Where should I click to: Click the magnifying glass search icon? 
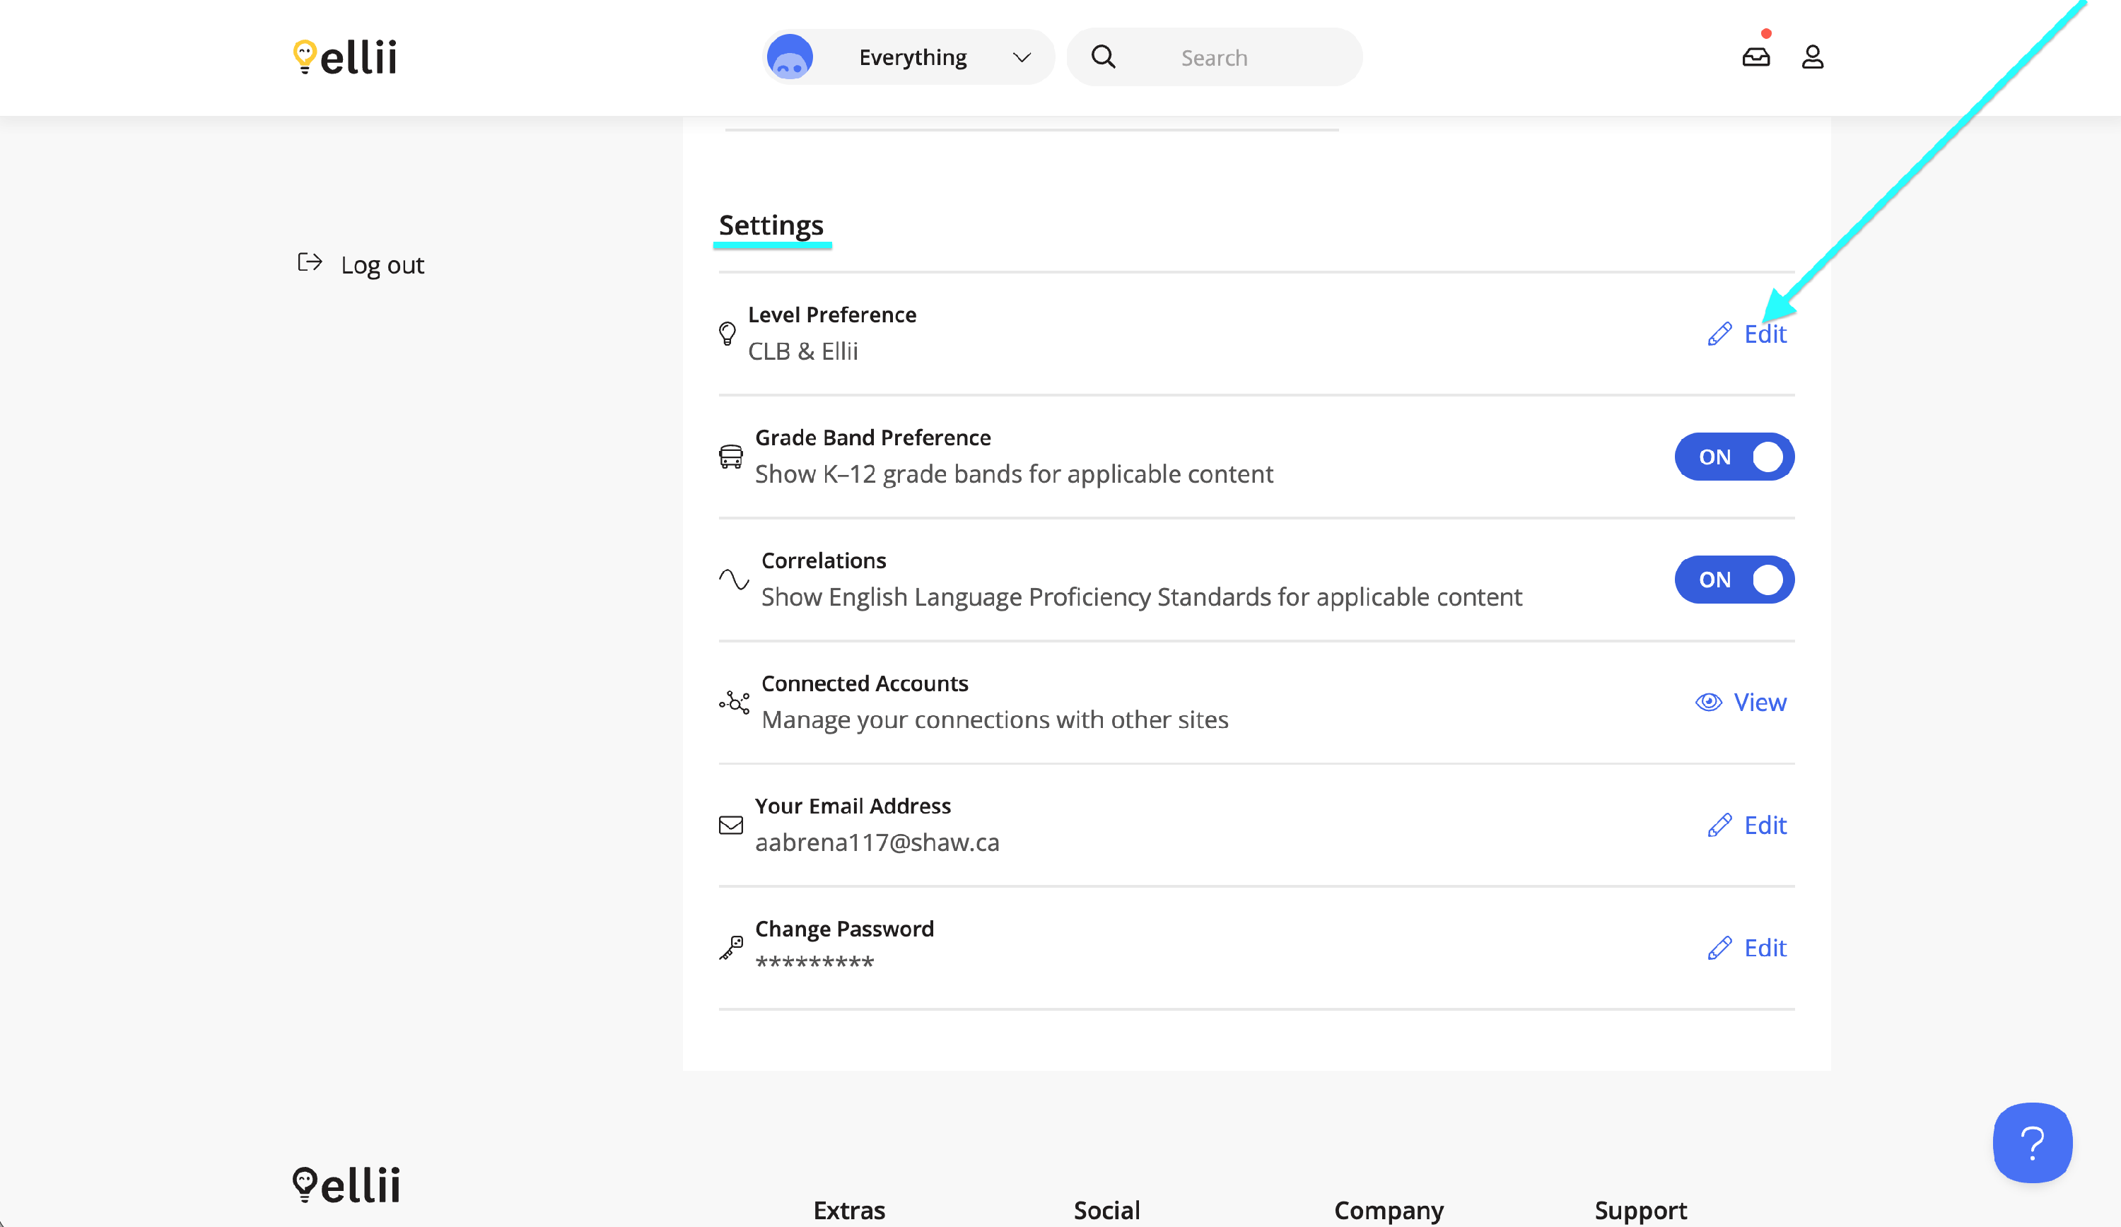(1103, 57)
